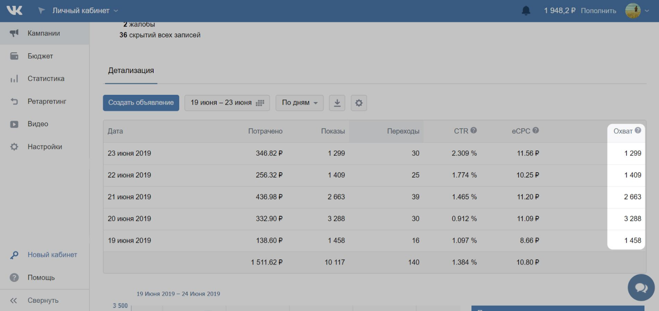Click the Пополнить balance link
The width and height of the screenshot is (659, 311).
coord(598,11)
